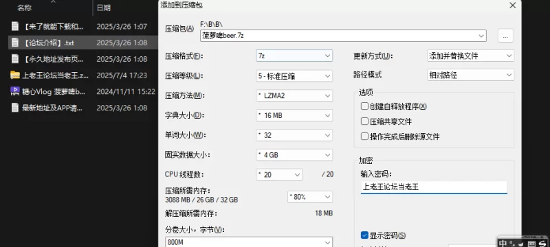Close the 添加到压缩包 dialog

pos(512,5)
